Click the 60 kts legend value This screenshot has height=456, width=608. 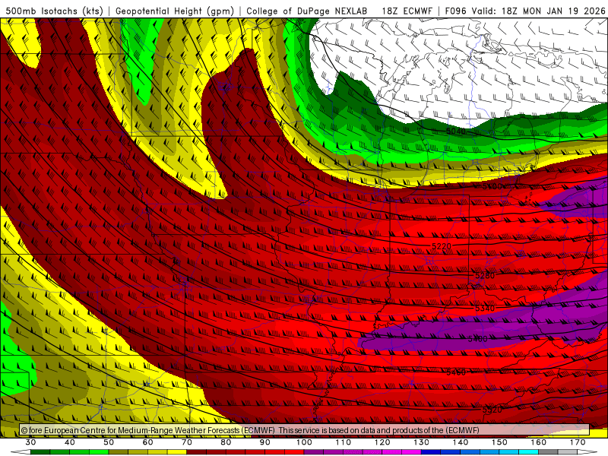pyautogui.click(x=147, y=442)
